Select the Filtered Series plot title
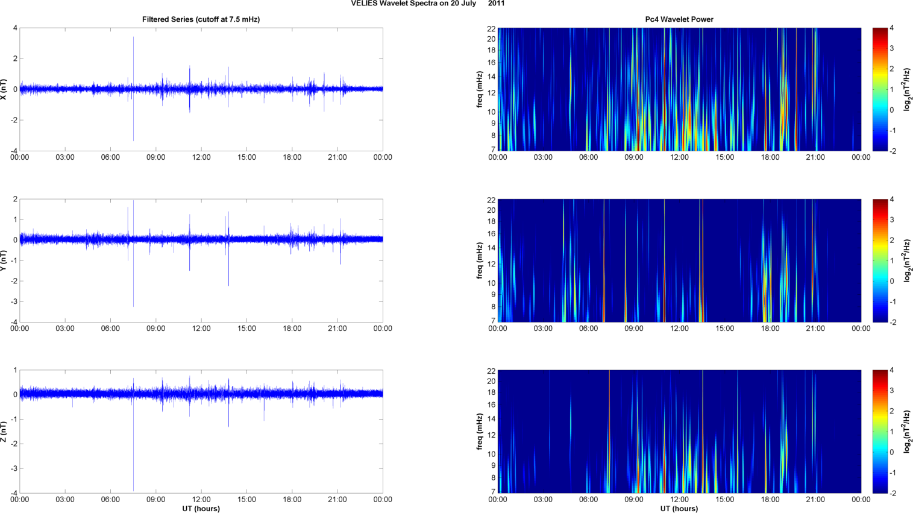 coord(201,19)
